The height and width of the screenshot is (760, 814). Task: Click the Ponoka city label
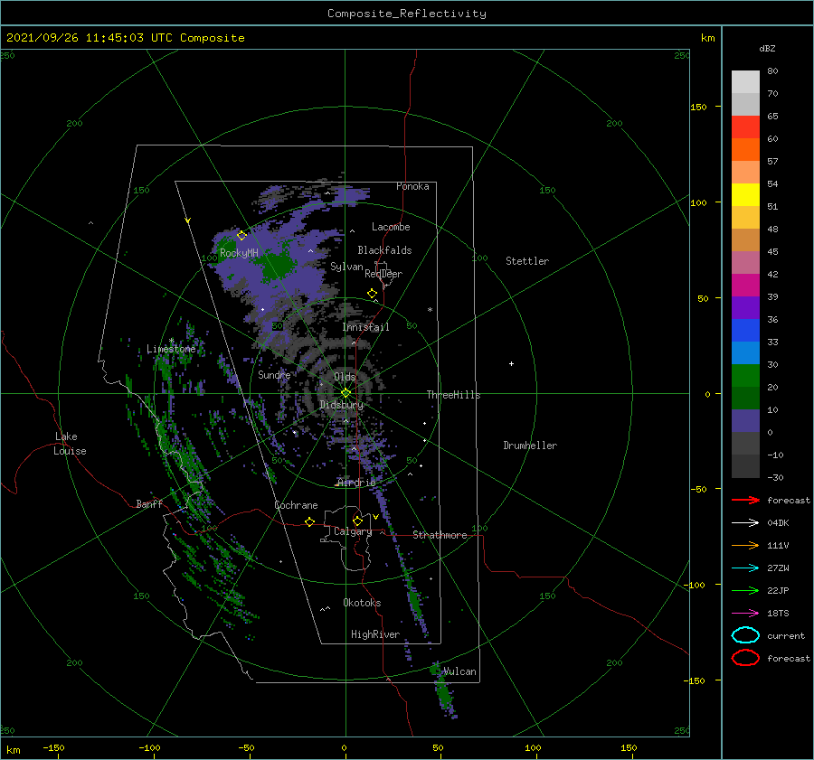[x=412, y=186]
